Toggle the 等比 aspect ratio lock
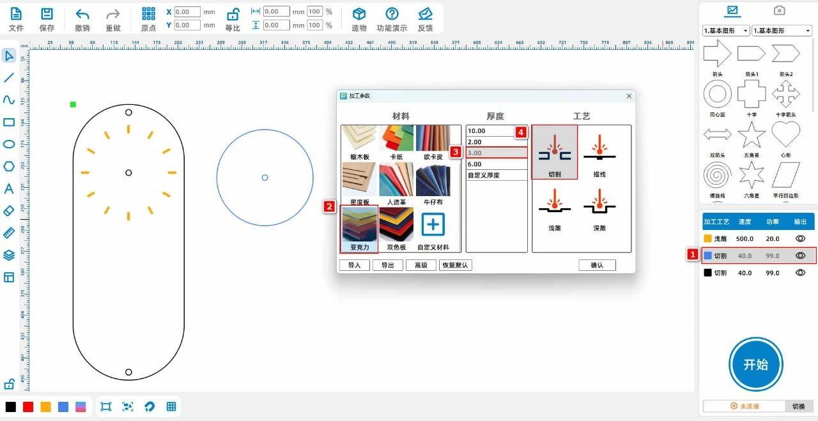 (x=233, y=15)
